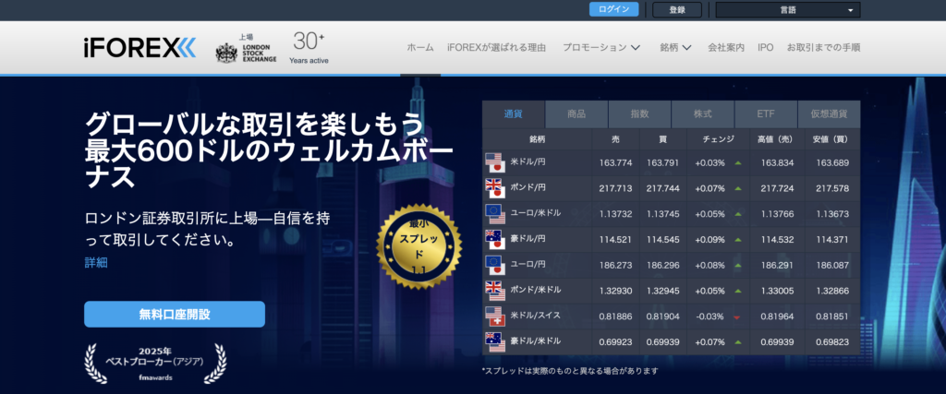Click the green up arrow in ポンド/円 row
946x394 pixels.
[x=738, y=188]
